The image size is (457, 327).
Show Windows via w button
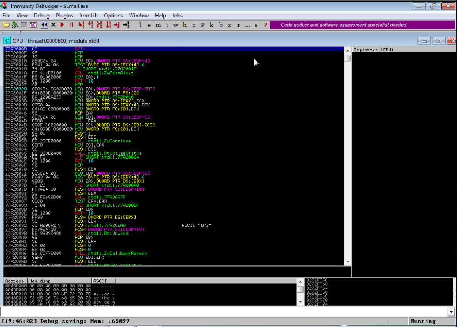176,25
